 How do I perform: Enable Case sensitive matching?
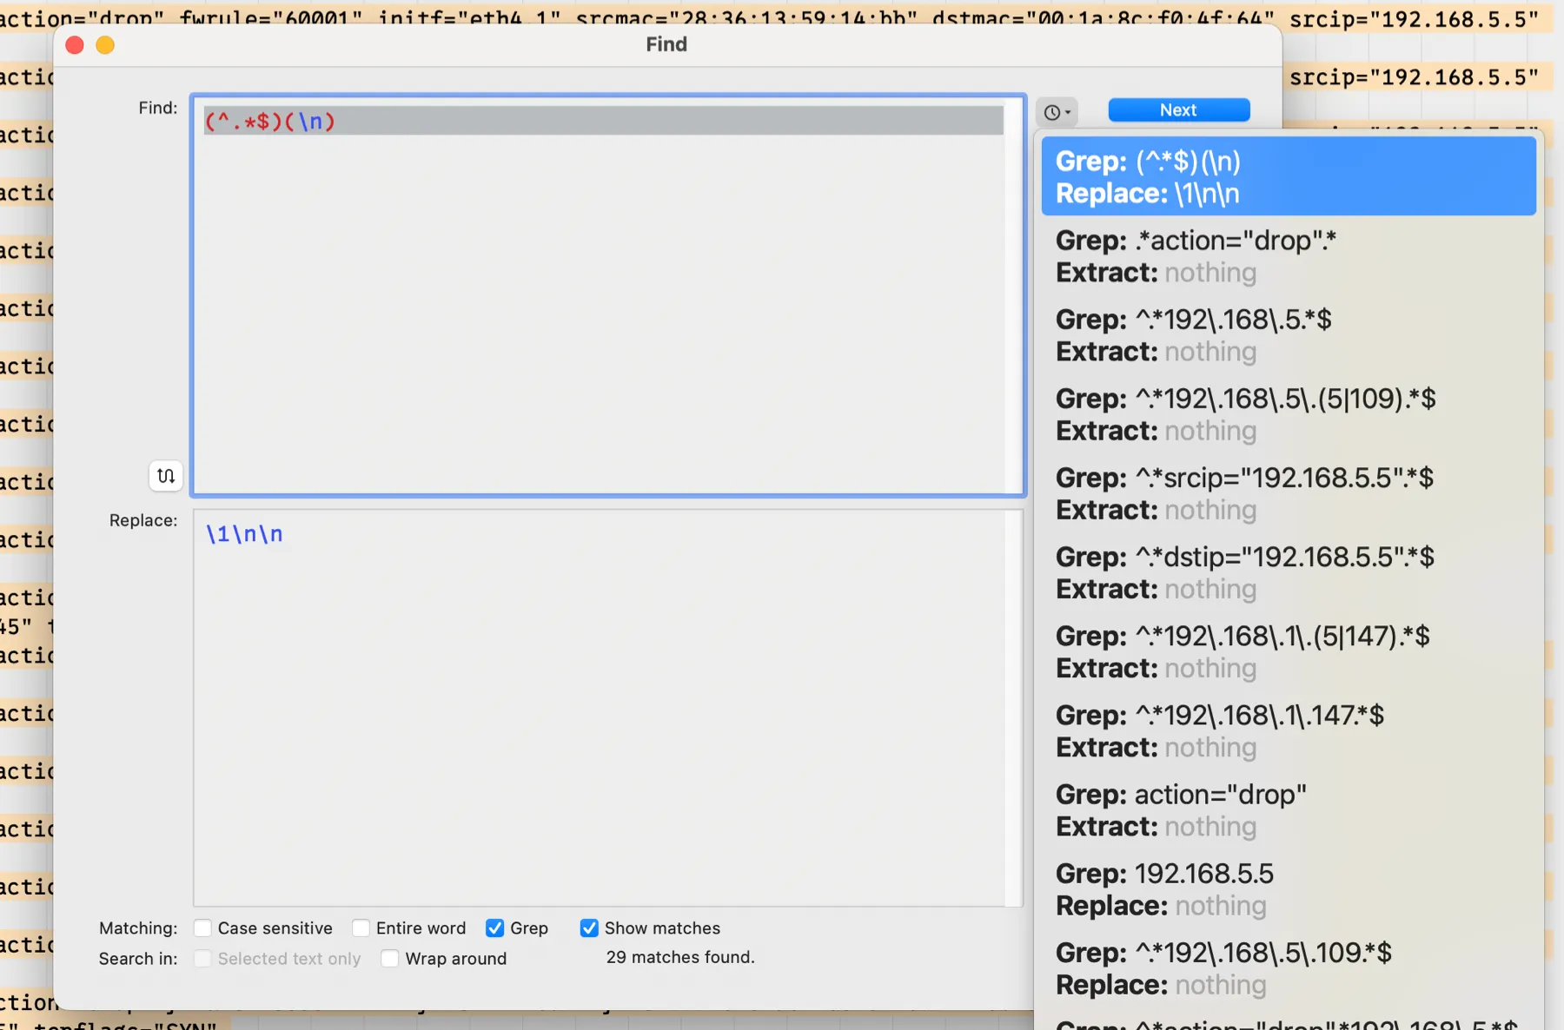(202, 928)
